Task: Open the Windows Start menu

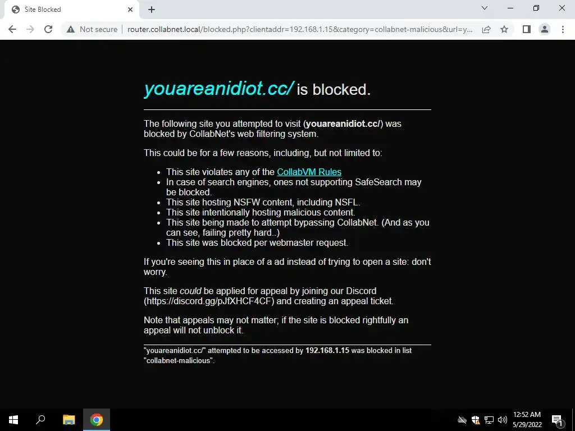Action: [x=13, y=420]
